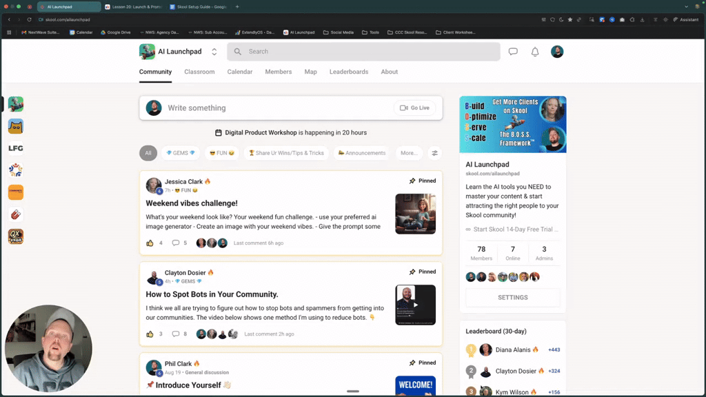Open the Social Media bookmarks folder
This screenshot has width=706, height=397.
tap(338, 32)
